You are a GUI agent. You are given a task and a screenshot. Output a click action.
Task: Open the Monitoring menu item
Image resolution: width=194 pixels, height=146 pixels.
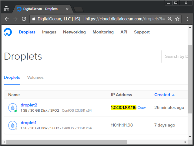coord(103,32)
